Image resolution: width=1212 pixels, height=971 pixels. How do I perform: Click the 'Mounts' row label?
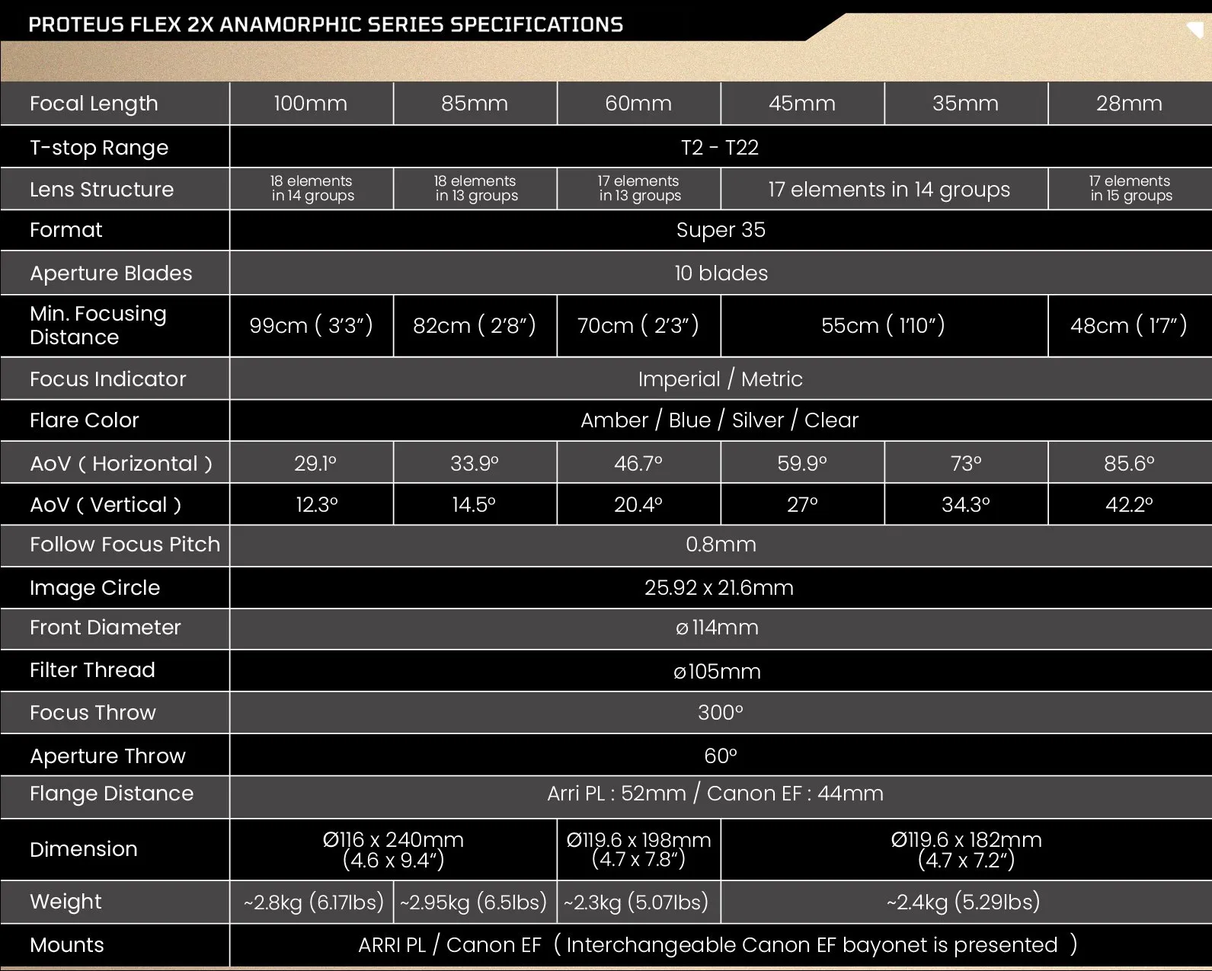point(67,945)
